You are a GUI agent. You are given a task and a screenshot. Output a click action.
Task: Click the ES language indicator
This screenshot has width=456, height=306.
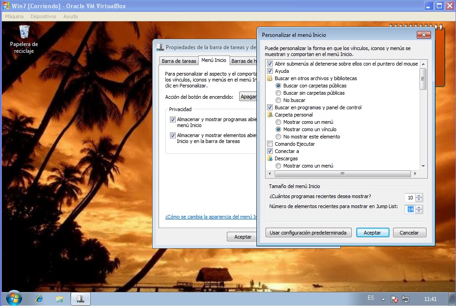coord(370,298)
